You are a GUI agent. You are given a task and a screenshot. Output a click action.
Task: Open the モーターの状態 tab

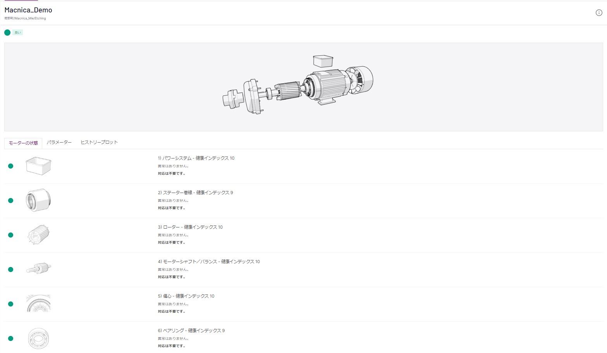(x=23, y=143)
